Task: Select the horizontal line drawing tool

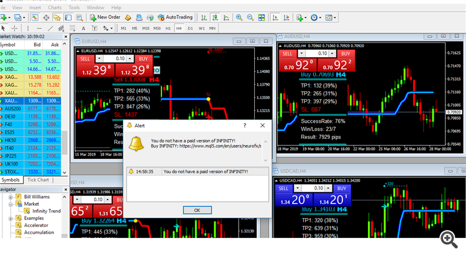Action: point(39,29)
